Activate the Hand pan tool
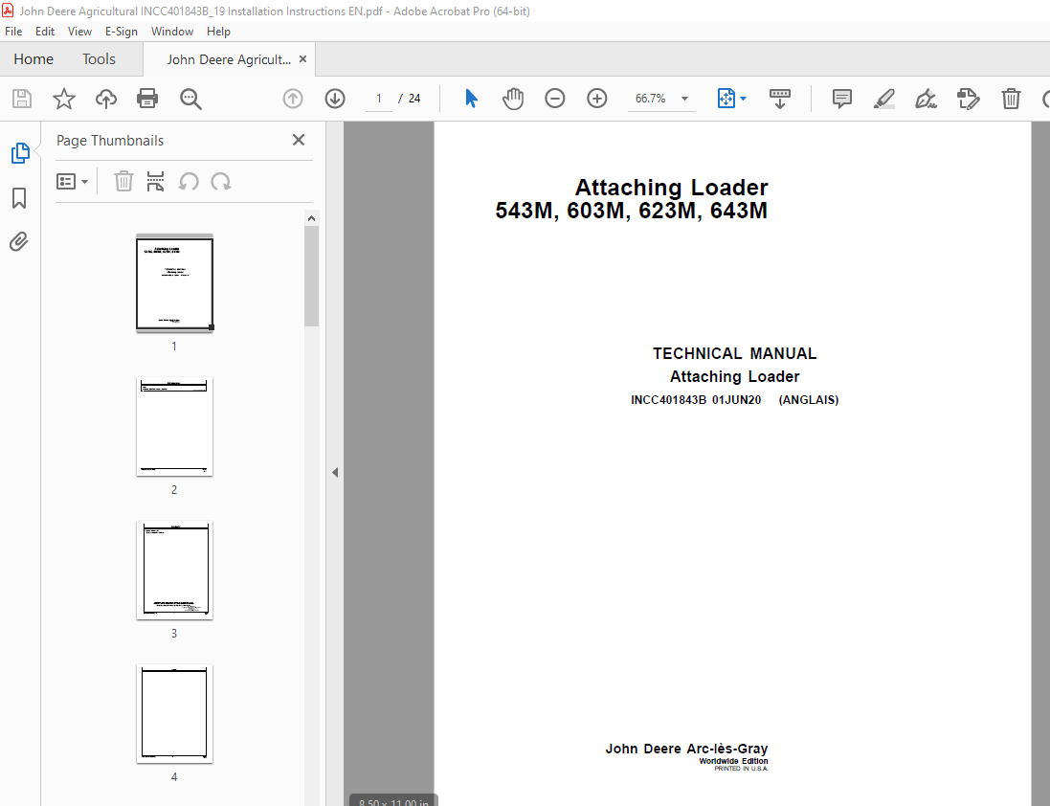Screen dimensions: 1050x806 click(x=513, y=99)
